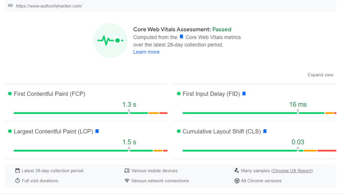The image size is (342, 194).
Task: Click the orange segment of CLS bar
Action: (310, 151)
